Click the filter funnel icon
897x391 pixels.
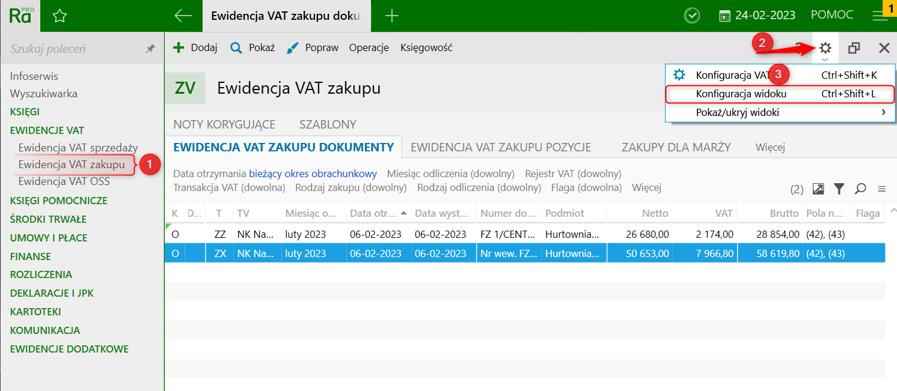(x=839, y=189)
